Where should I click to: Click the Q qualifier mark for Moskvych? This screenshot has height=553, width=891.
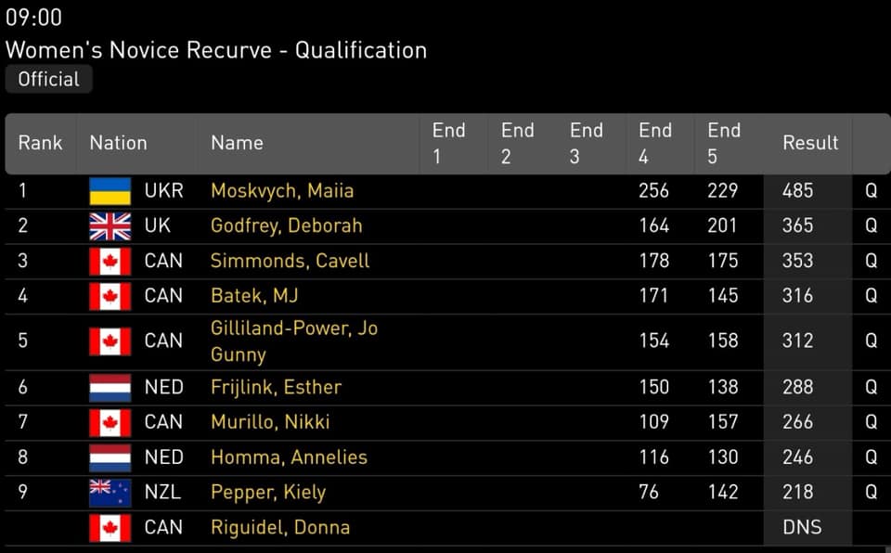tap(871, 191)
